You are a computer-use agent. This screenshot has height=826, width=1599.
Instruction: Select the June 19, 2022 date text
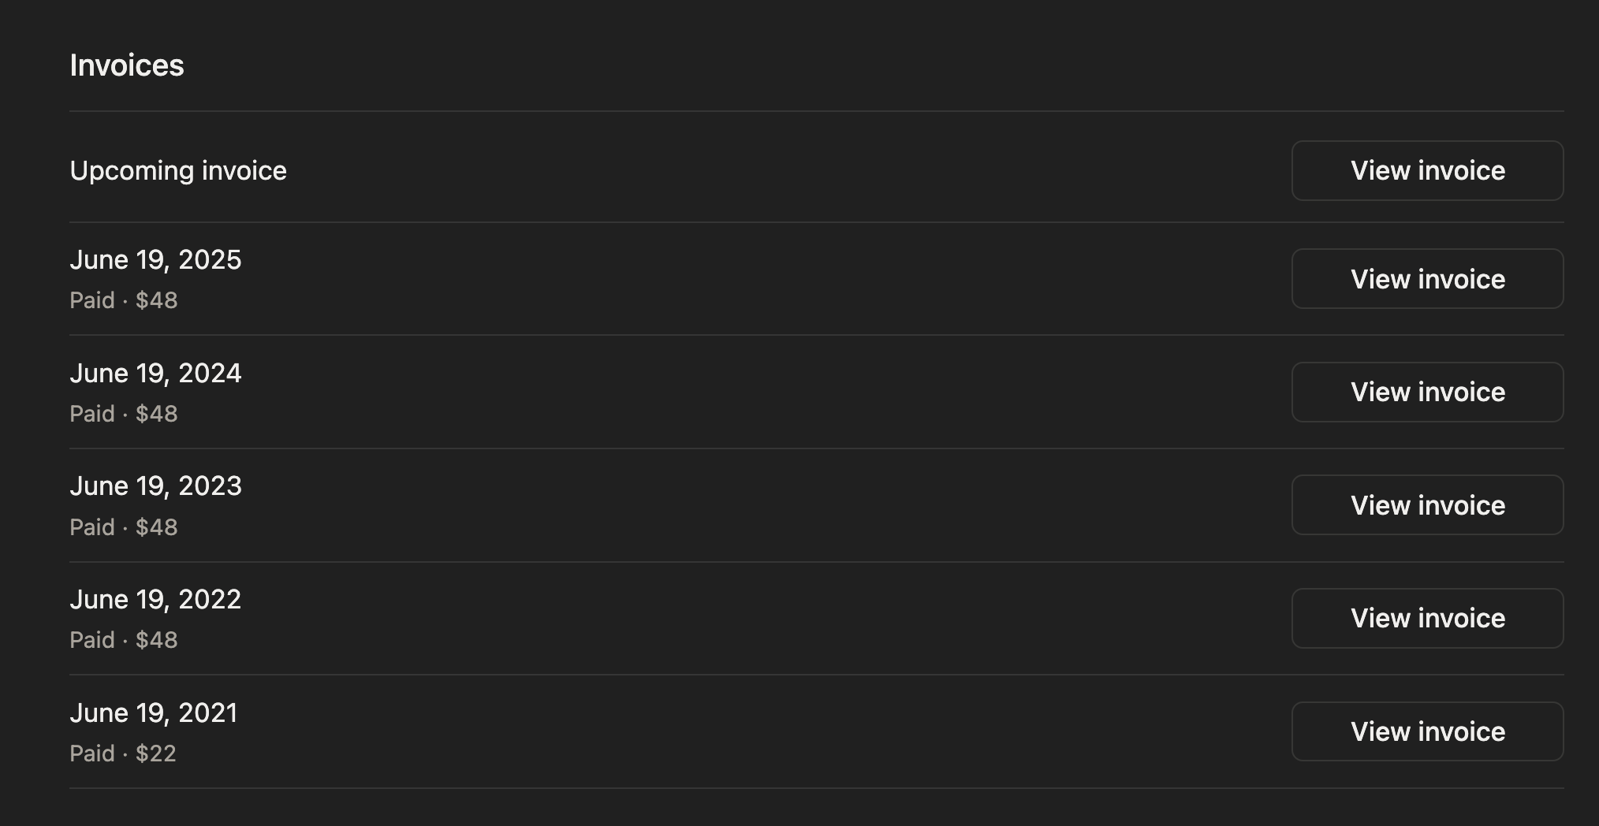155,600
